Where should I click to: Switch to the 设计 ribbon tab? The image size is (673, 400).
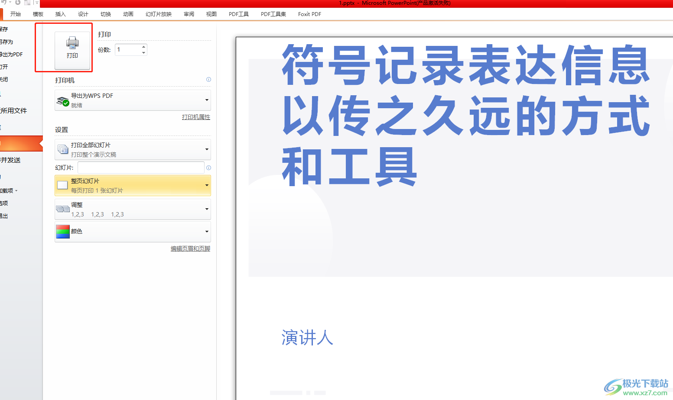tap(83, 14)
